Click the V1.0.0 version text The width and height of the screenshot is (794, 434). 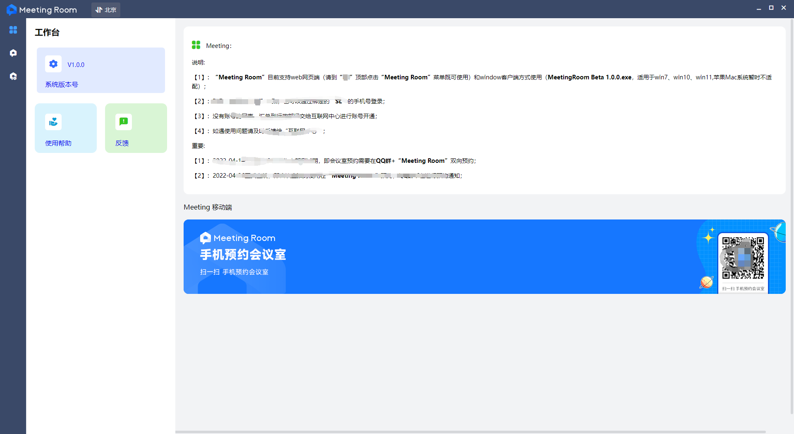point(76,65)
